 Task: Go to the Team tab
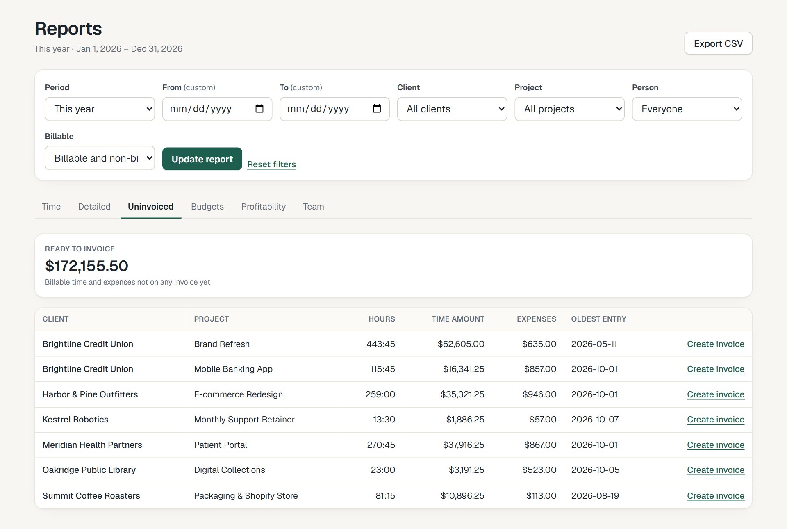314,207
